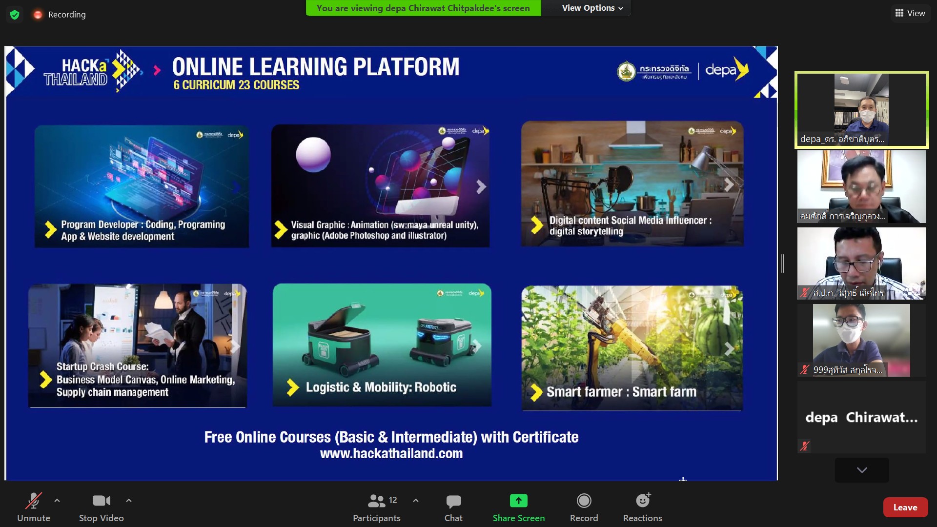
Task: Open the Chat panel
Action: coord(453,507)
